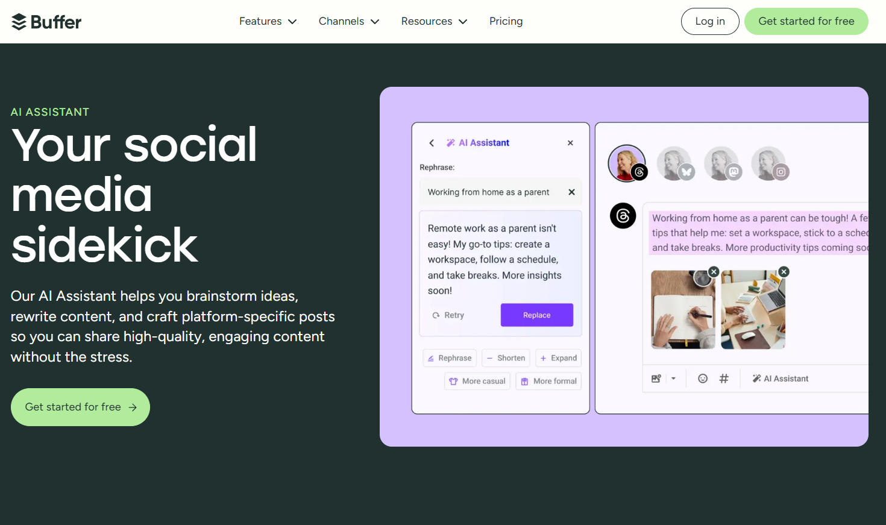Click the large Threads logo beside post
Image resolution: width=886 pixels, height=525 pixels.
(x=623, y=216)
